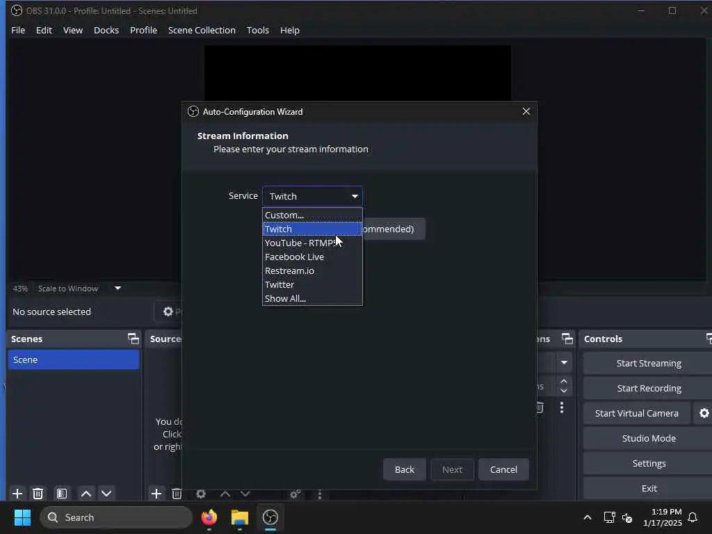Open Virtual Camera settings gear

704,413
